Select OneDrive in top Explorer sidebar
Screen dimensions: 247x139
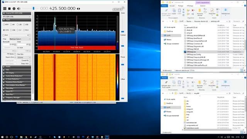click(169, 31)
